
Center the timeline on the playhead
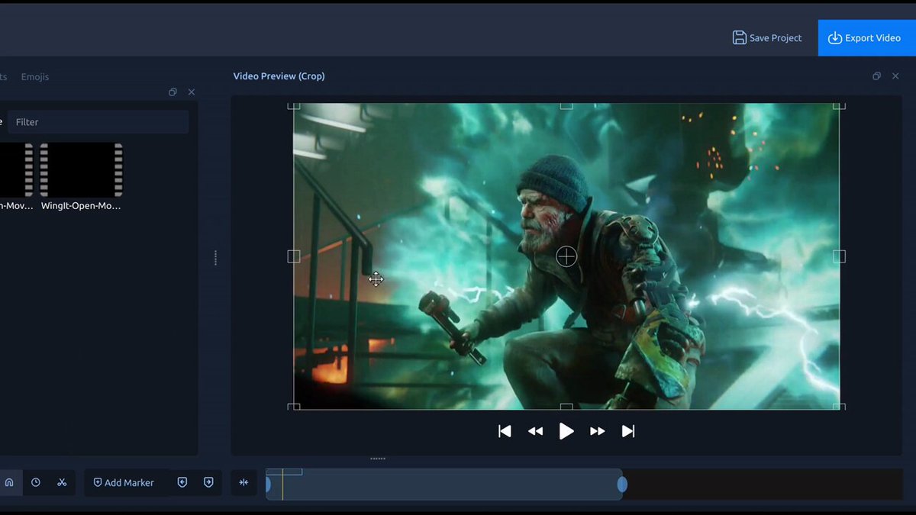pos(244,482)
